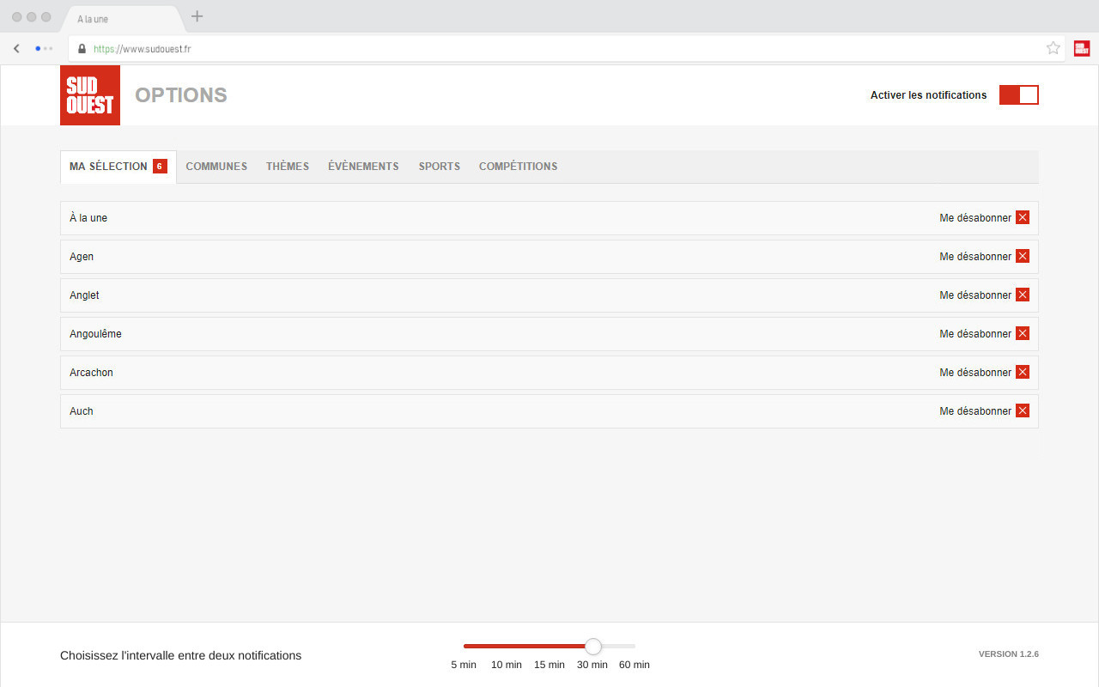Viewport: 1099px width, 687px height.
Task: Click the red X in the Auch row
Action: pyautogui.click(x=1023, y=410)
